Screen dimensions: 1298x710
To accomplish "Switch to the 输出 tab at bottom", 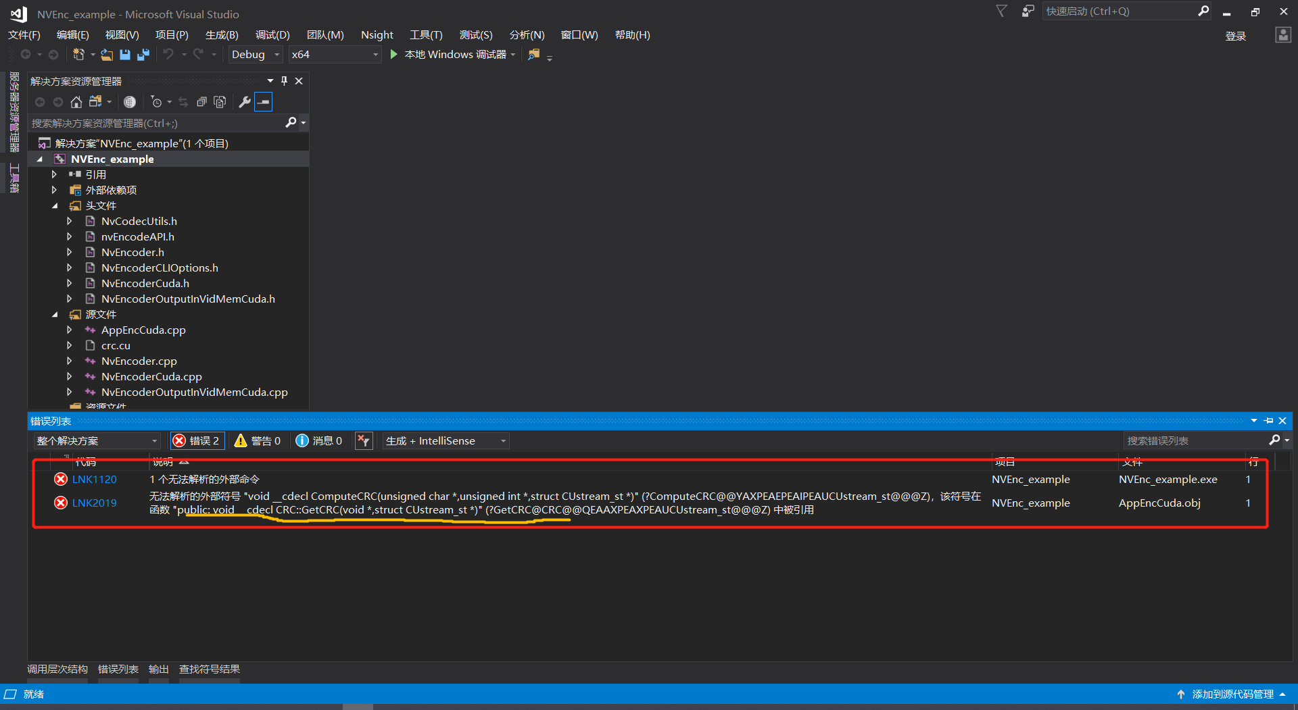I will 158,669.
